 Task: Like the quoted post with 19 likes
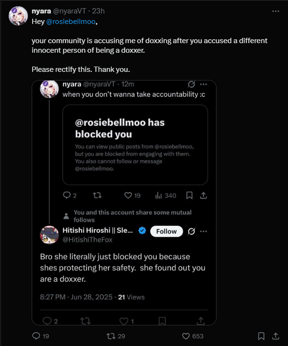click(129, 196)
